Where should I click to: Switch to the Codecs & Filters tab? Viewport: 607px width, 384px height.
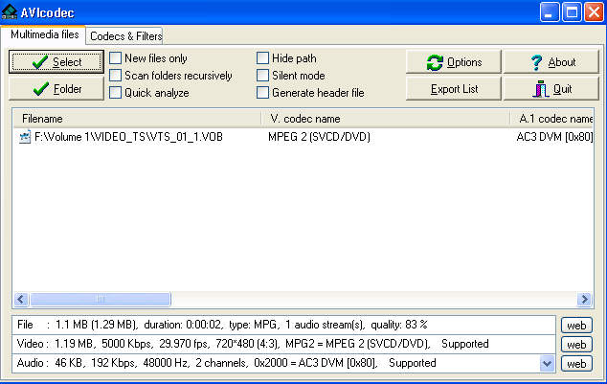pyautogui.click(x=125, y=36)
